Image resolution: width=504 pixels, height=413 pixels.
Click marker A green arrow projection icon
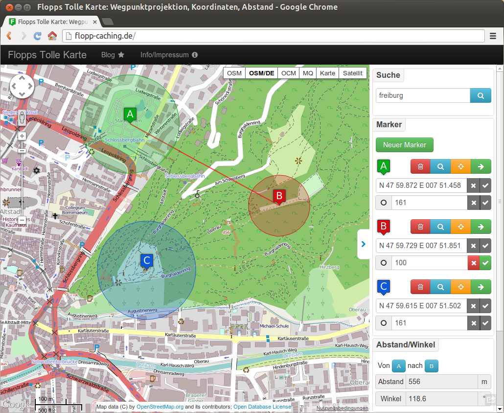pos(481,166)
